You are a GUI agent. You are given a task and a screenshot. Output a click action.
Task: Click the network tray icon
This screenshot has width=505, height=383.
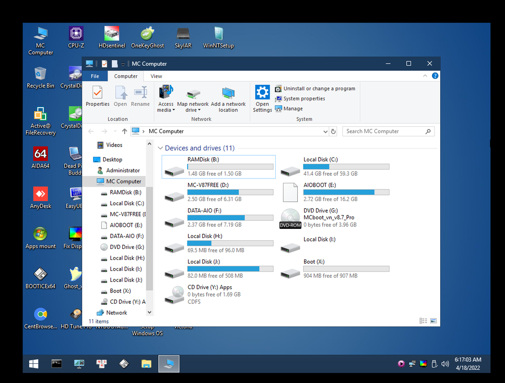coord(412,364)
